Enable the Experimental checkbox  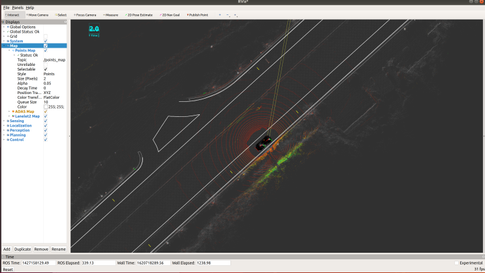tap(456, 263)
